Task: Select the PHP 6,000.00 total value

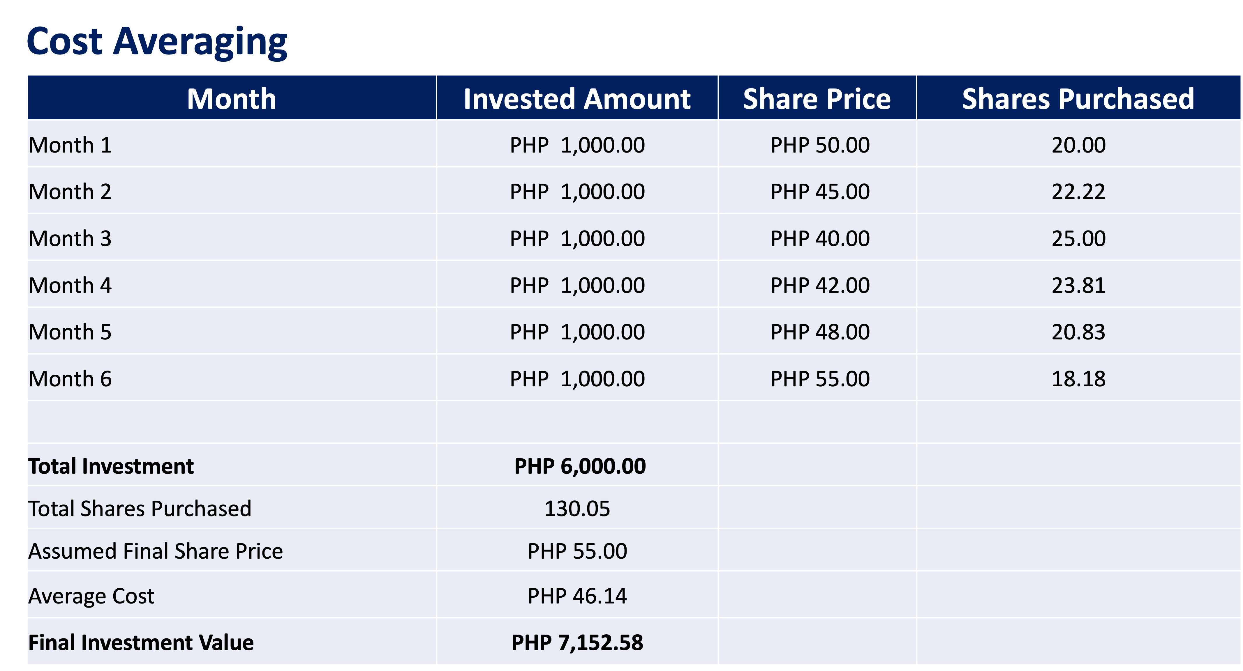Action: 579,466
